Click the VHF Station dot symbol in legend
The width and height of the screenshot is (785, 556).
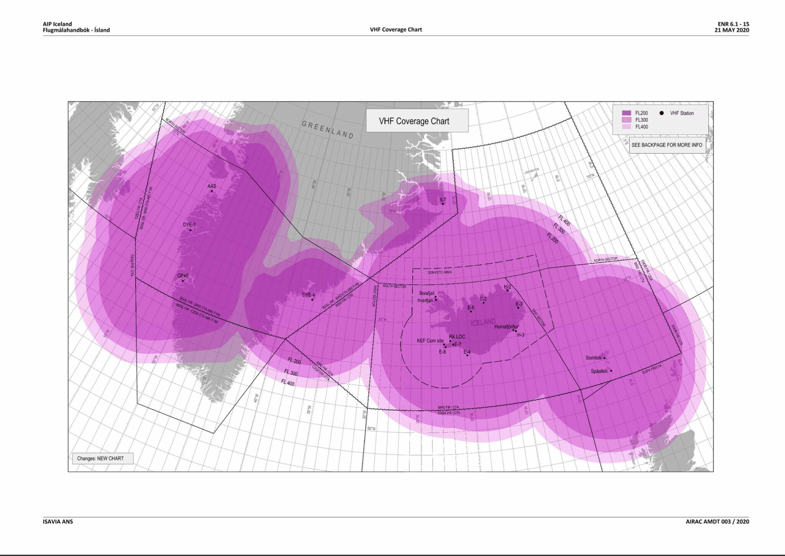point(662,113)
